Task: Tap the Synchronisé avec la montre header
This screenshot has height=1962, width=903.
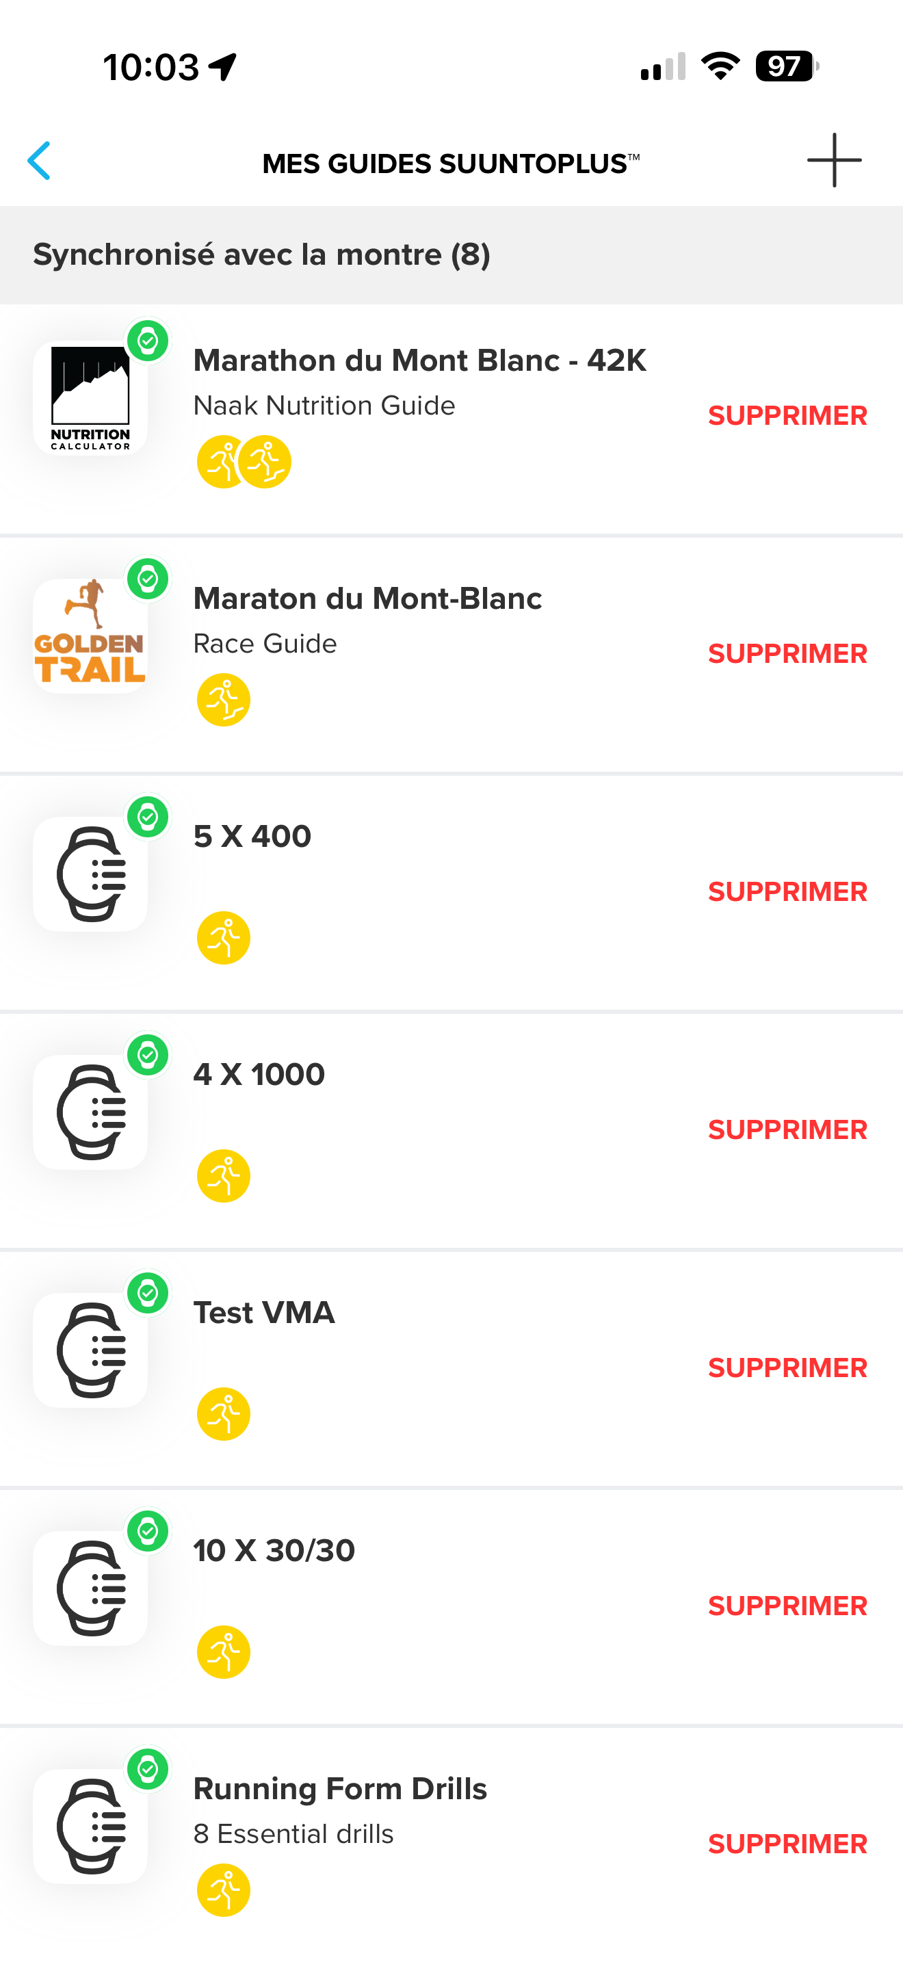Action: coord(451,254)
